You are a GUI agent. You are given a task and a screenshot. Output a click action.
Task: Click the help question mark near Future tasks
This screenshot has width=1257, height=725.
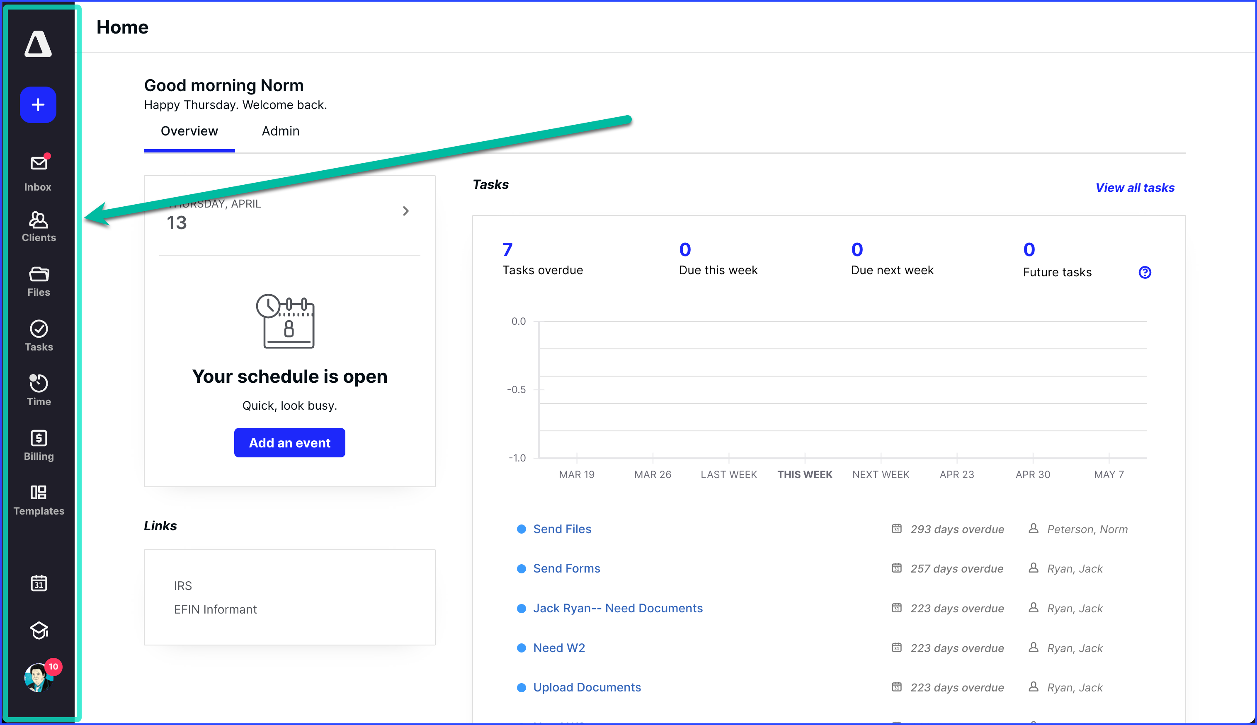[x=1144, y=272]
